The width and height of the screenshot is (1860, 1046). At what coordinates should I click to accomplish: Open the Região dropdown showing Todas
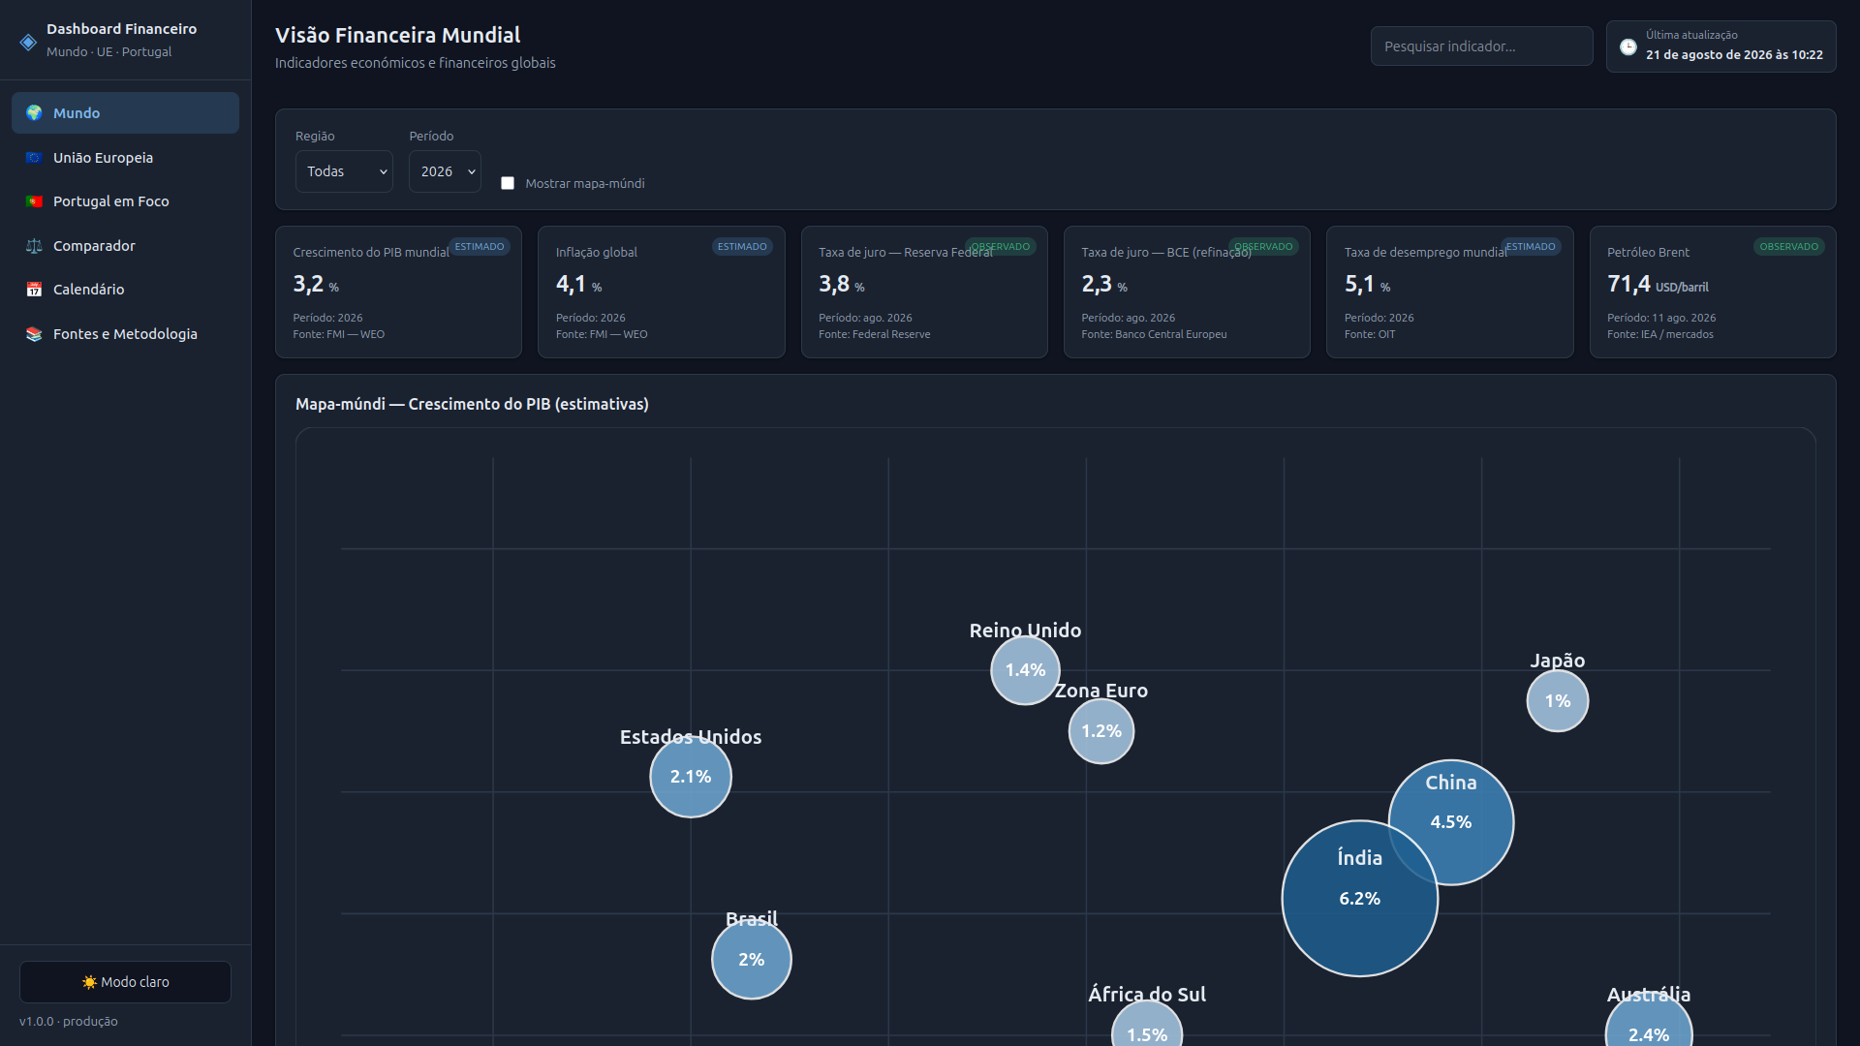[x=344, y=171]
